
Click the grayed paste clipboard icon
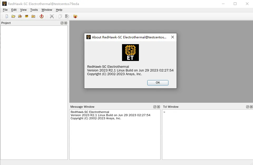(x=67, y=16)
